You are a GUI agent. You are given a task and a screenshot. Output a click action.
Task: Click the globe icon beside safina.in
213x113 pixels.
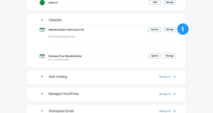pos(42,3)
